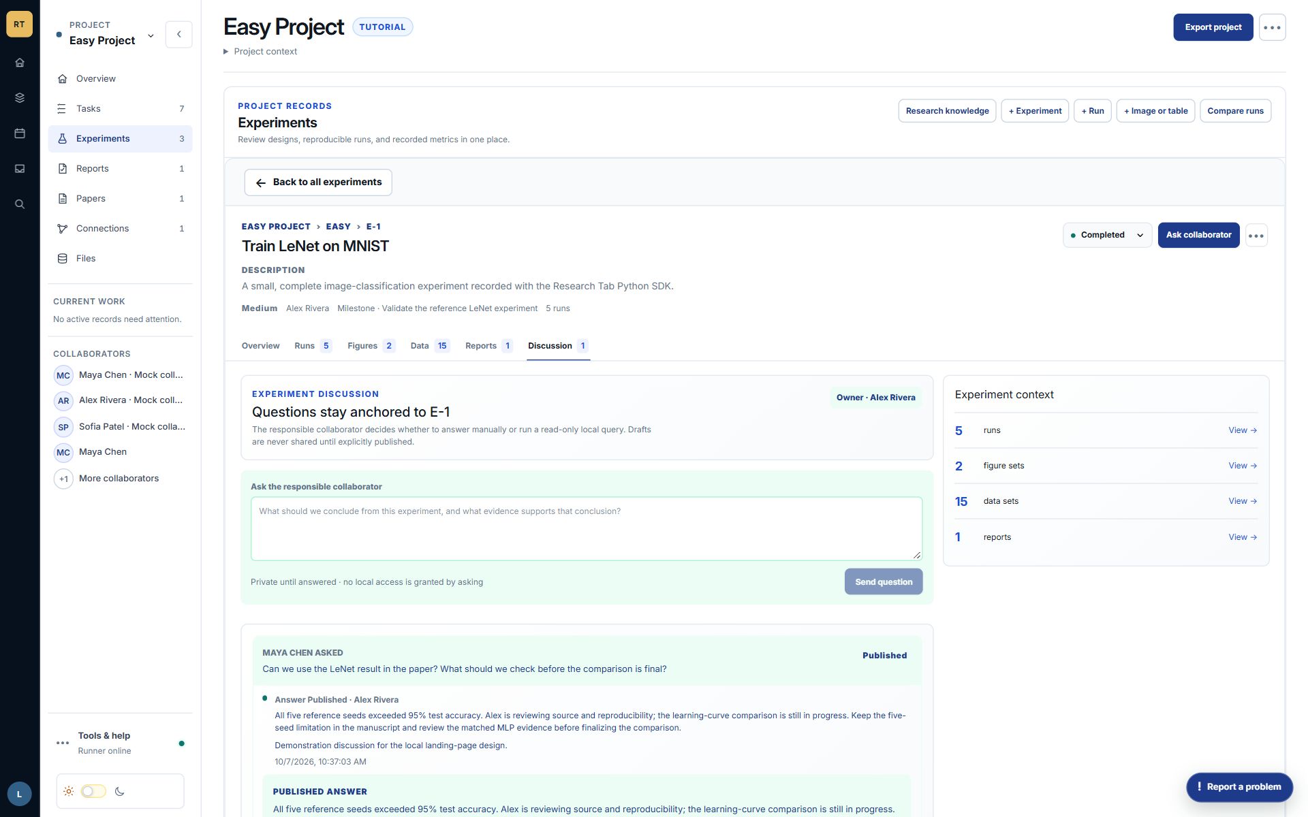
Task: Collapse the sidebar with the chevron button
Action: (x=179, y=34)
